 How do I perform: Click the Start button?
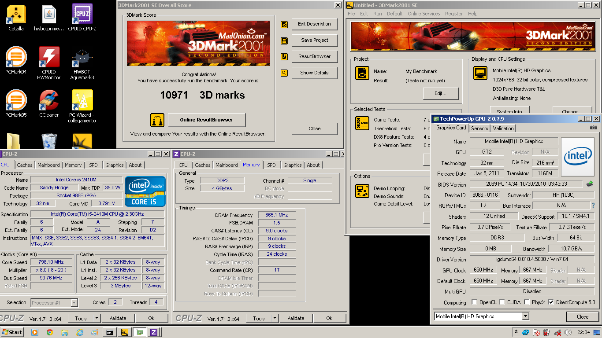pos(12,332)
